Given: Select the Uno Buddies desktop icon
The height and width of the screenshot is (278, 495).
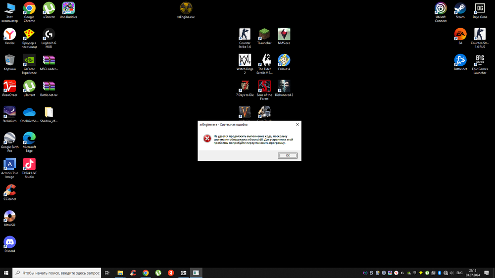Looking at the screenshot, I should [68, 10].
